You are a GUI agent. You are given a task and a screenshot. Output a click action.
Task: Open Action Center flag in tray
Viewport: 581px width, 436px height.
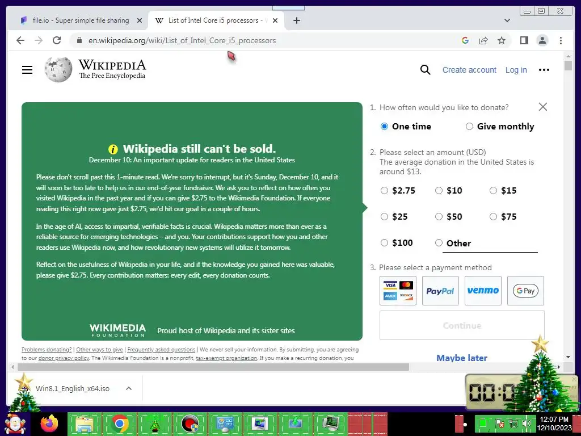pyautogui.click(x=499, y=423)
